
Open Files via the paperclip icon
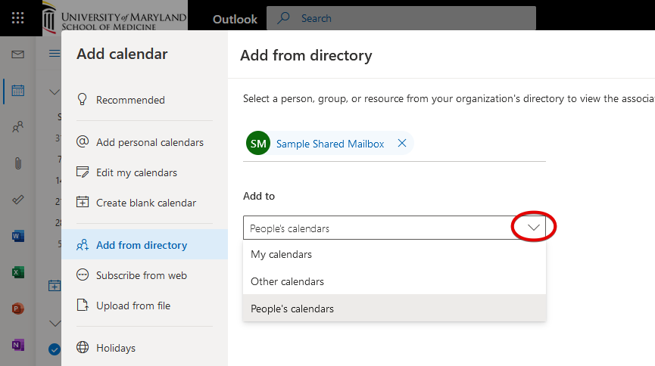point(17,163)
